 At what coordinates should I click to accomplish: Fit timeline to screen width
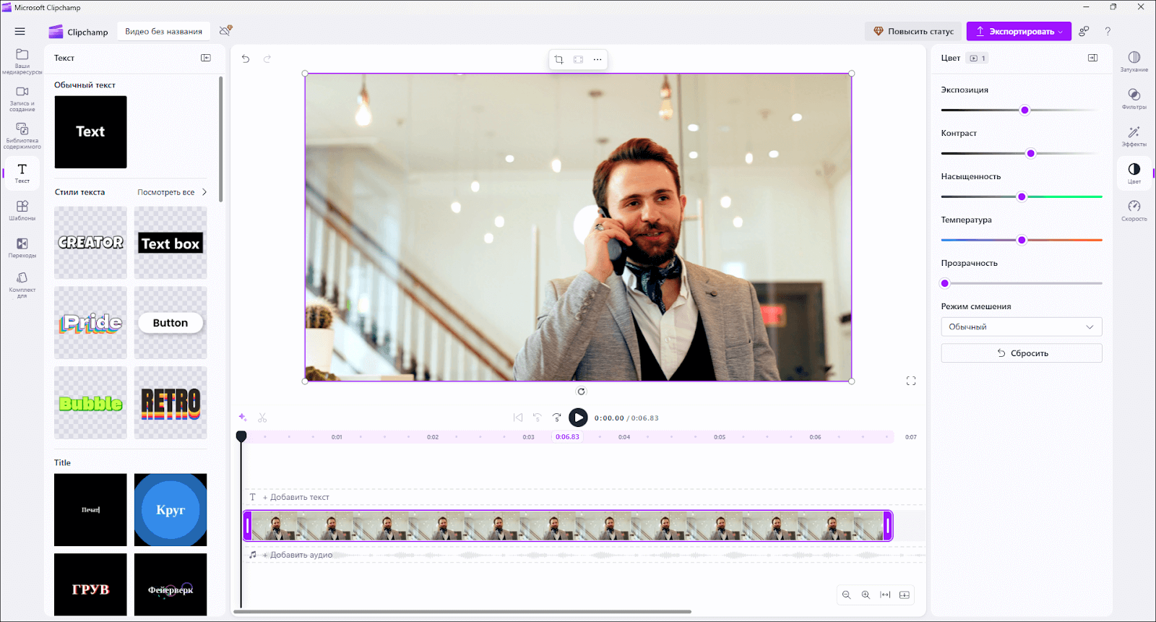pos(885,595)
